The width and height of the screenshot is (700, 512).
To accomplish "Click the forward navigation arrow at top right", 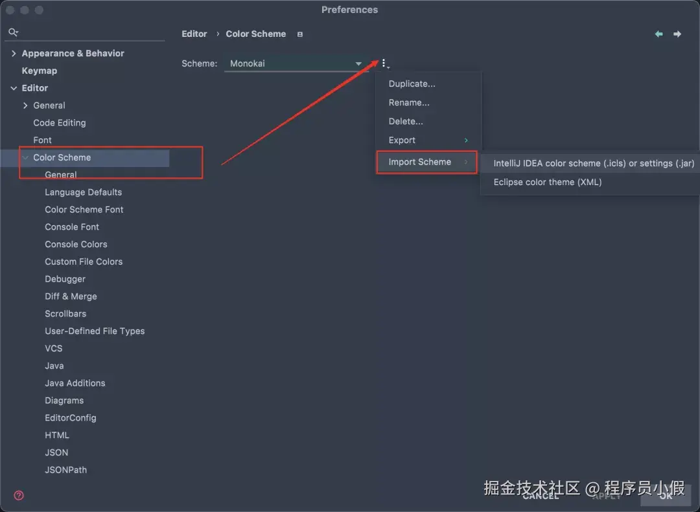I will (x=677, y=34).
